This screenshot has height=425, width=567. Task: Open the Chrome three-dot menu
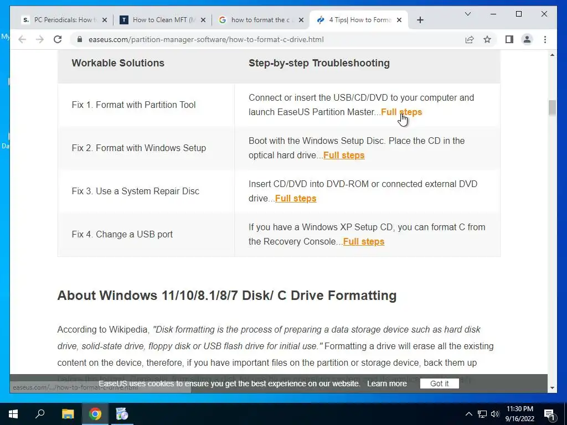[x=545, y=39]
